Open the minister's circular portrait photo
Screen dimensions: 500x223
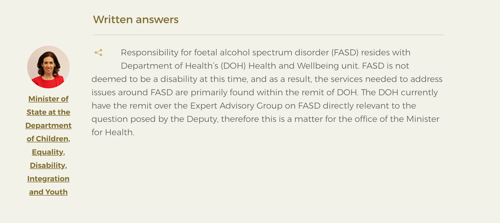coord(48,67)
